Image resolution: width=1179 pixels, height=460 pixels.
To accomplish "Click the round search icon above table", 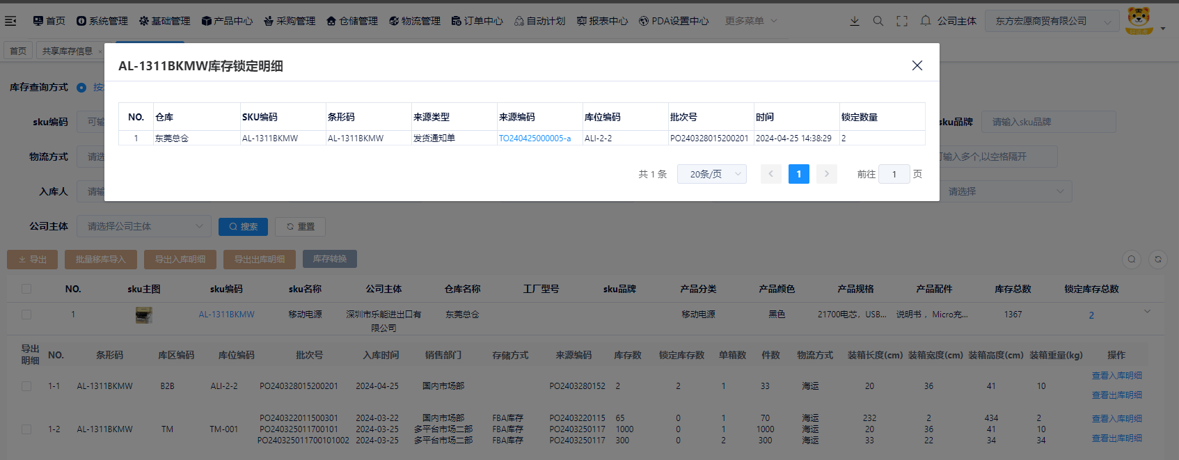I will pyautogui.click(x=1132, y=259).
